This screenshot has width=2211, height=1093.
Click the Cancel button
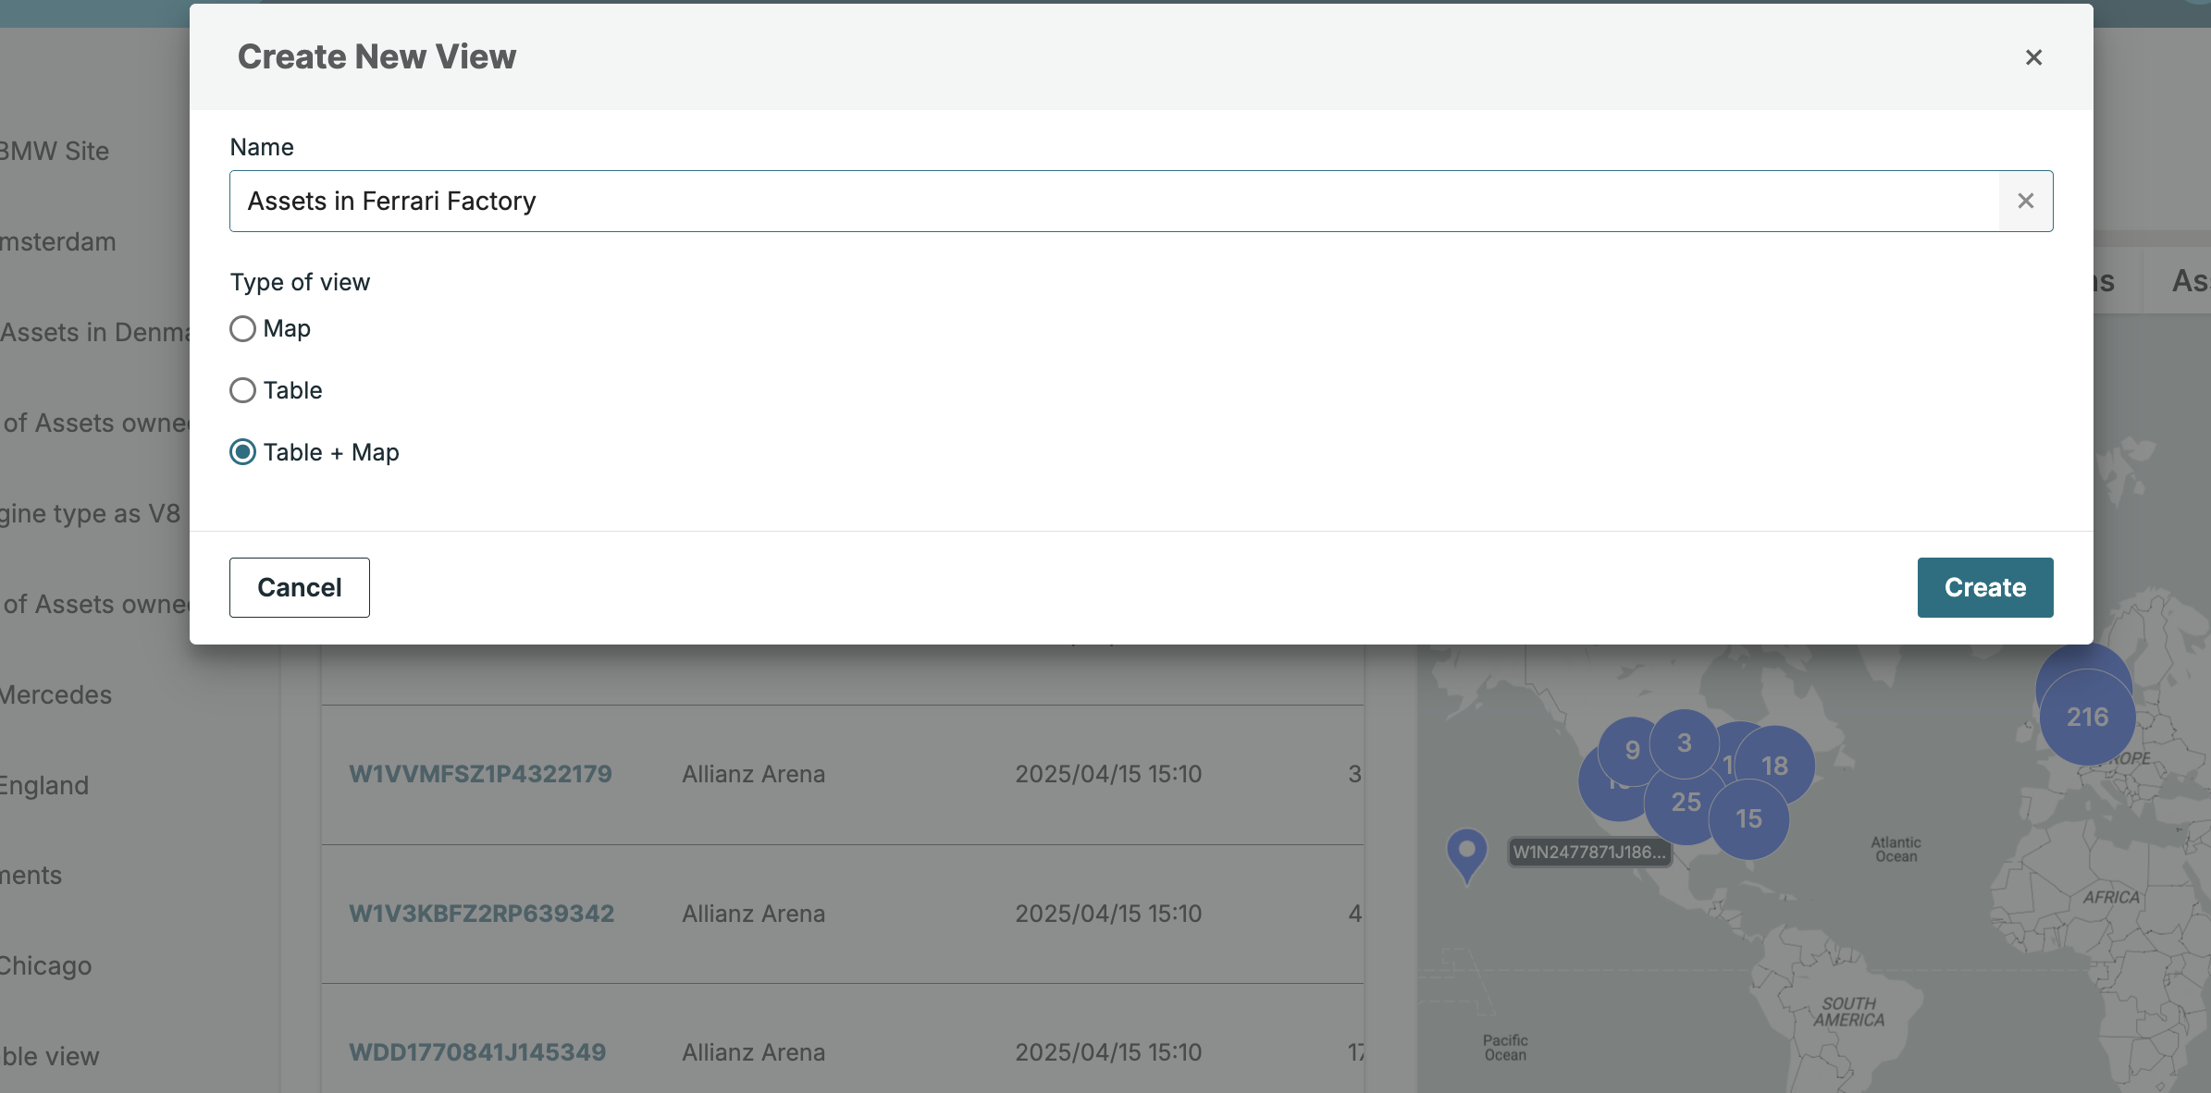299,587
